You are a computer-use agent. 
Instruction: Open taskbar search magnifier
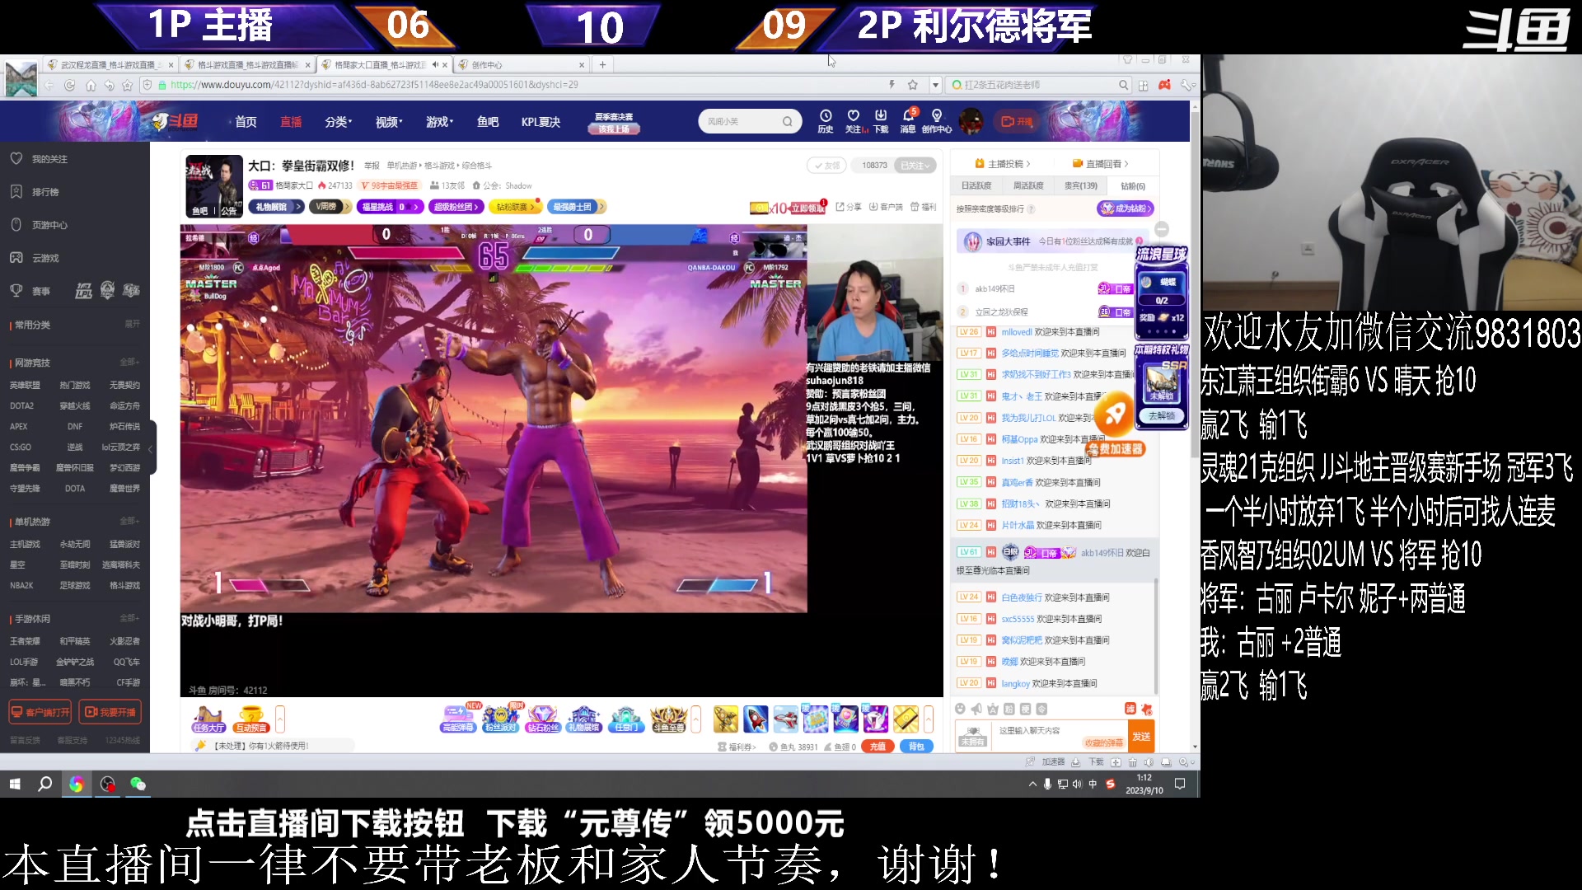coord(45,784)
